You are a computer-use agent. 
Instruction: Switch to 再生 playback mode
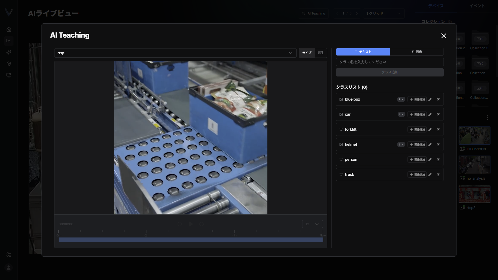pyautogui.click(x=321, y=53)
